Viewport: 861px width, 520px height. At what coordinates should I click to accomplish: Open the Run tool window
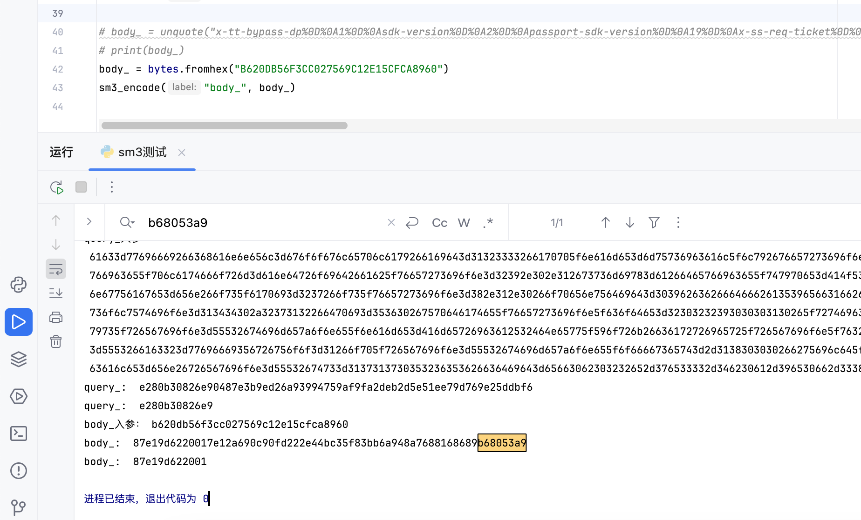pos(19,322)
